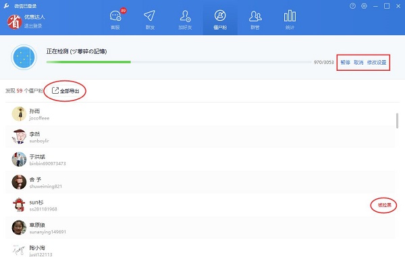
Task: Open 修改设置 modify settings
Action: click(x=377, y=62)
